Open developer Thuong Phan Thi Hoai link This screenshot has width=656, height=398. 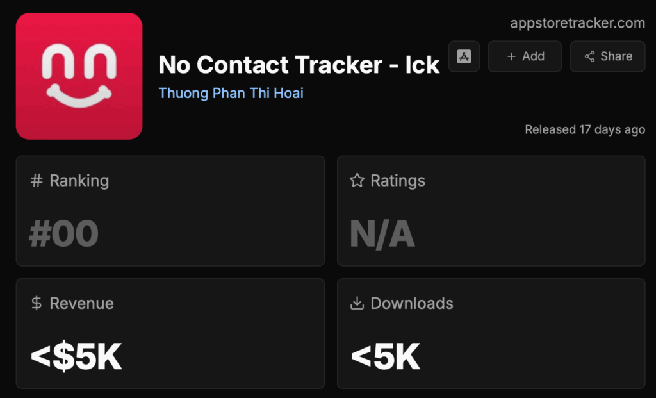coord(231,93)
